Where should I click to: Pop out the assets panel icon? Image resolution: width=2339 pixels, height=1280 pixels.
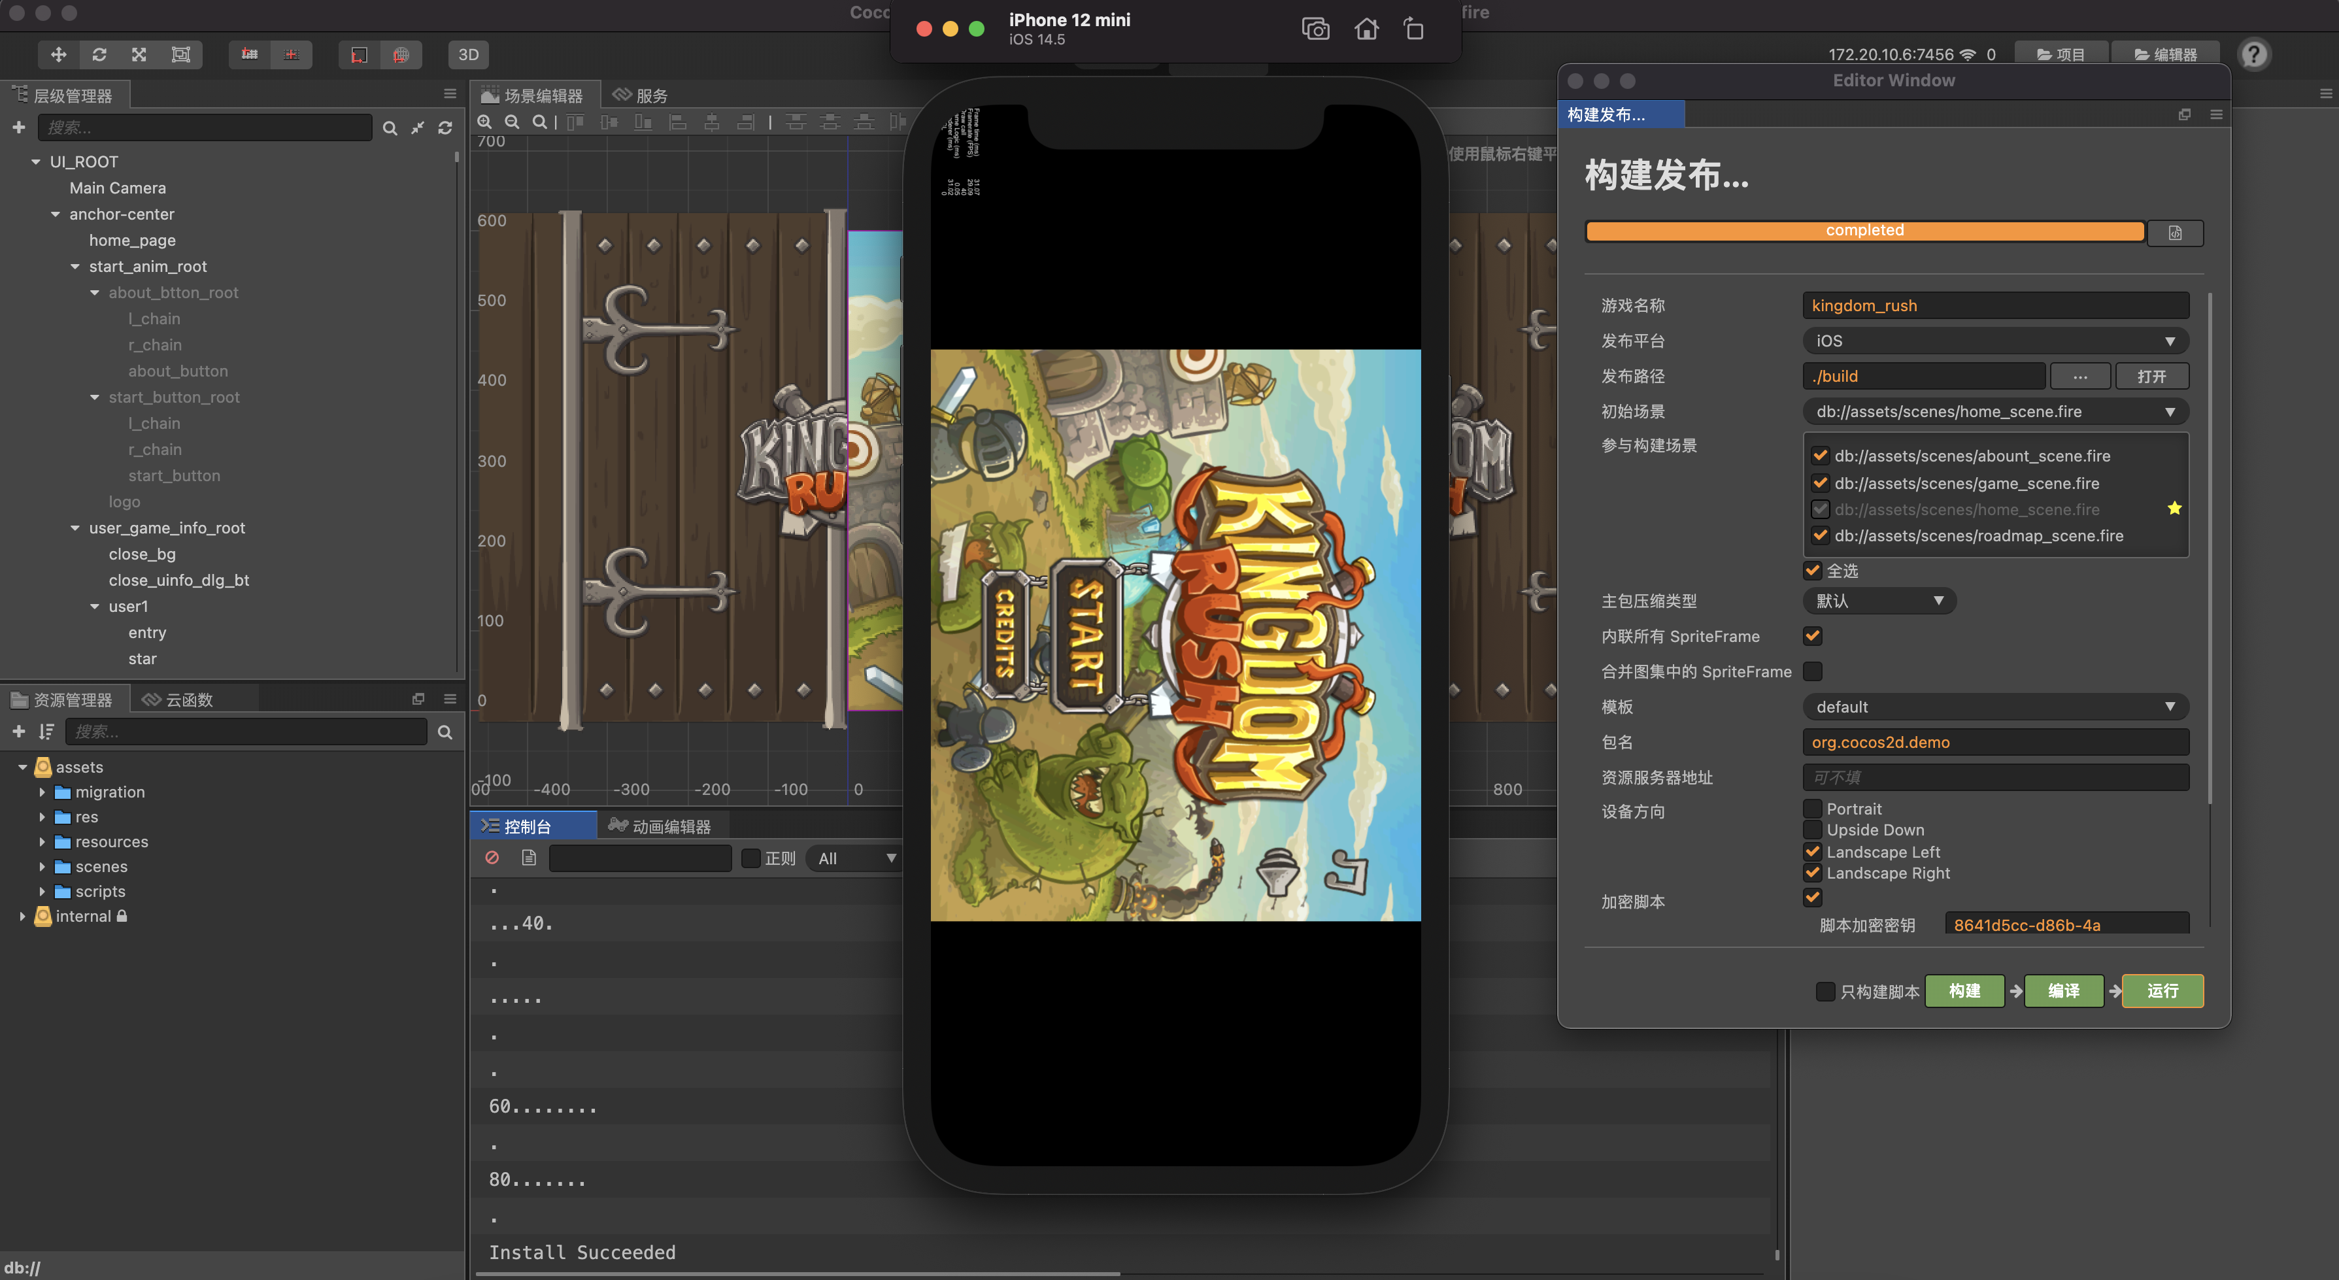point(418,698)
